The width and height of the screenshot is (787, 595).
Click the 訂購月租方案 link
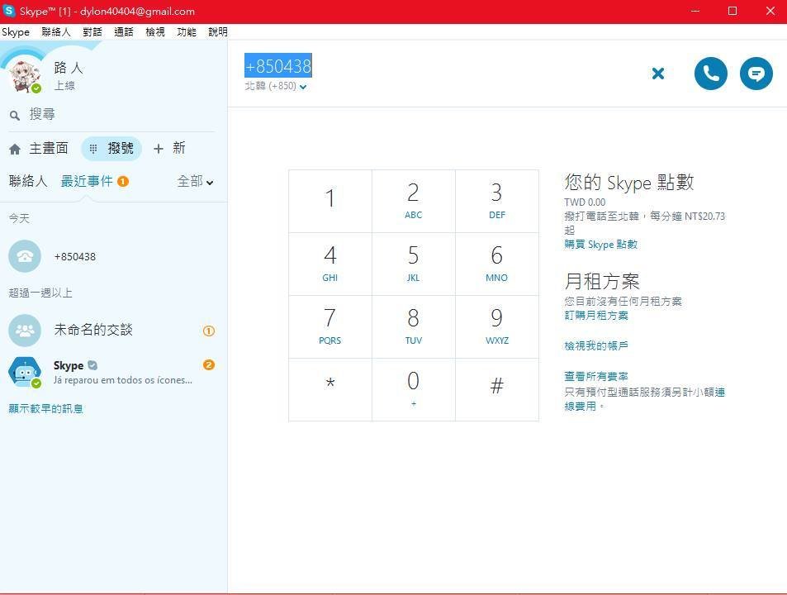pos(596,316)
